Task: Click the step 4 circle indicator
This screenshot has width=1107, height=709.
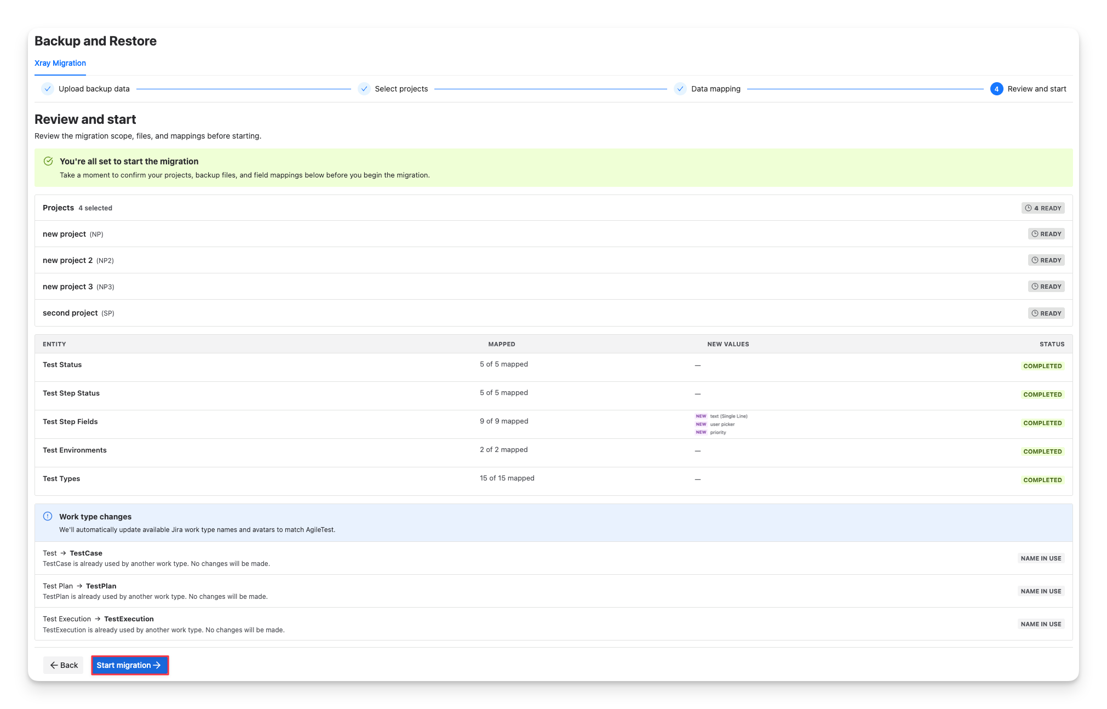Action: [996, 89]
